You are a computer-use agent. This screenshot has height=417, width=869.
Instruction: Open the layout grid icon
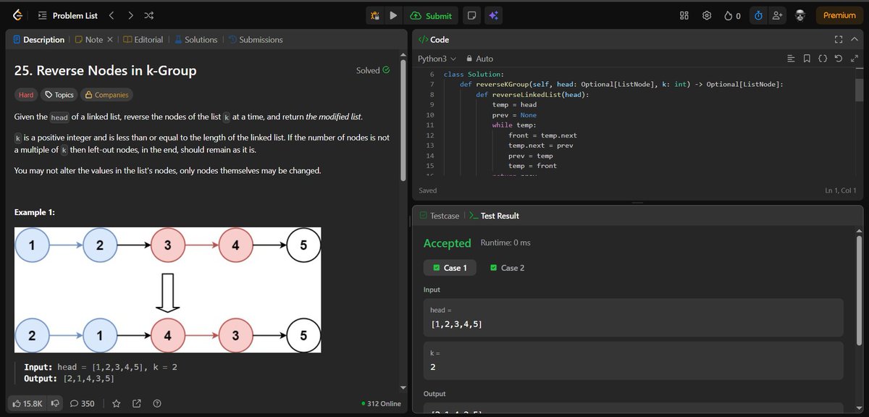tap(684, 15)
